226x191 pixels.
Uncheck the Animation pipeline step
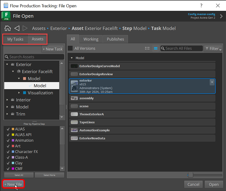tap(8, 140)
